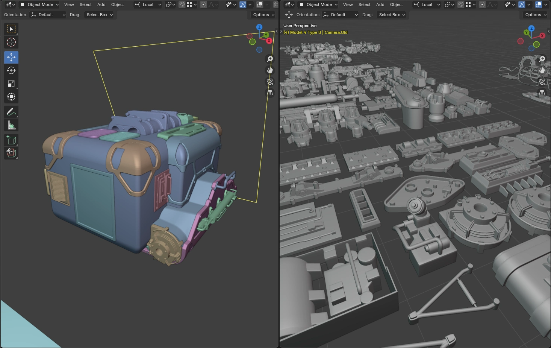
Task: Toggle gizmo display in right viewport header
Action: coord(522,5)
